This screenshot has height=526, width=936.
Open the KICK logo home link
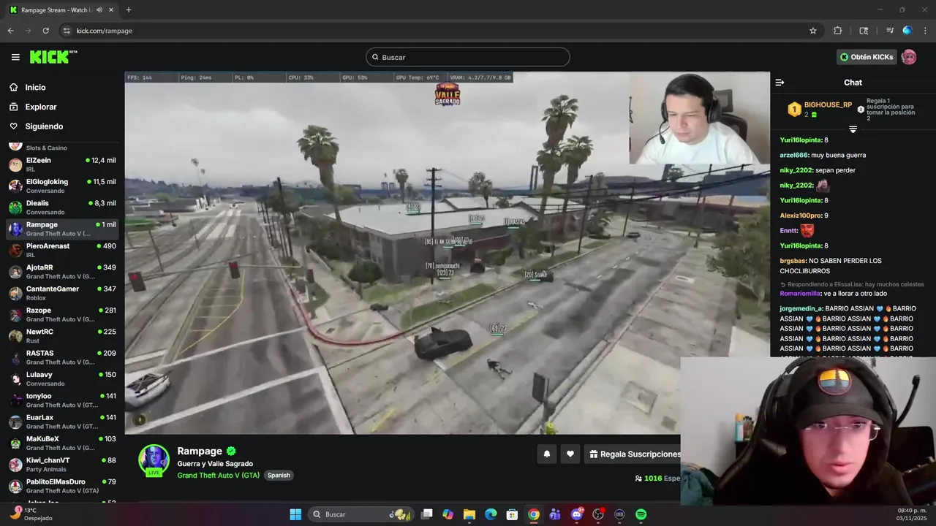[x=53, y=57]
